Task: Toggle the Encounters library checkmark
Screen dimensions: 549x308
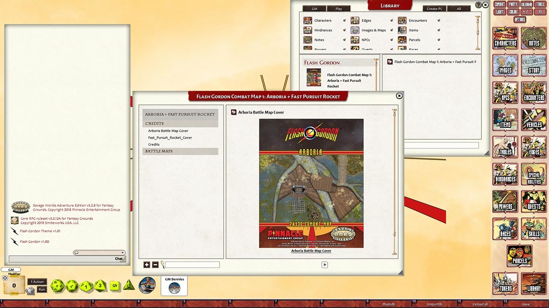Action: point(438,20)
